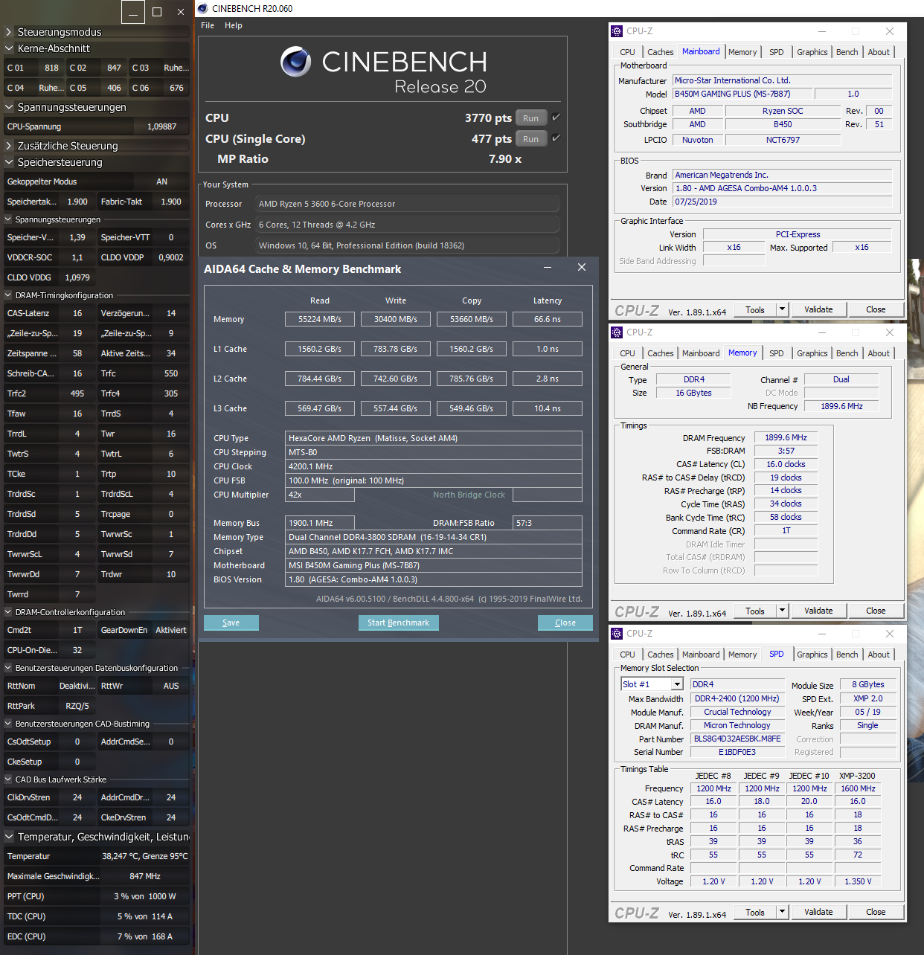
Task: Click Cinebench 3770 pts CPU score
Action: pos(488,118)
